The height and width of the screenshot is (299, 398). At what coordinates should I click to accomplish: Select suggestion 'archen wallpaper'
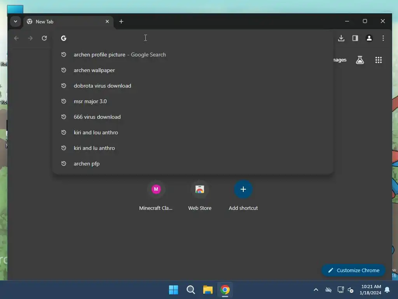[x=193, y=70]
